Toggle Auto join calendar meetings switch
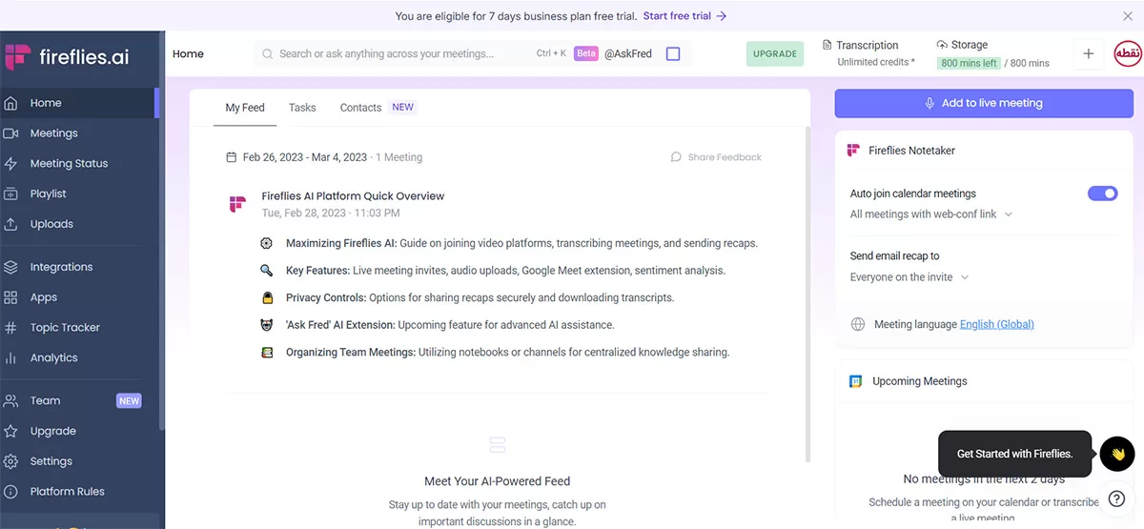 click(x=1102, y=193)
